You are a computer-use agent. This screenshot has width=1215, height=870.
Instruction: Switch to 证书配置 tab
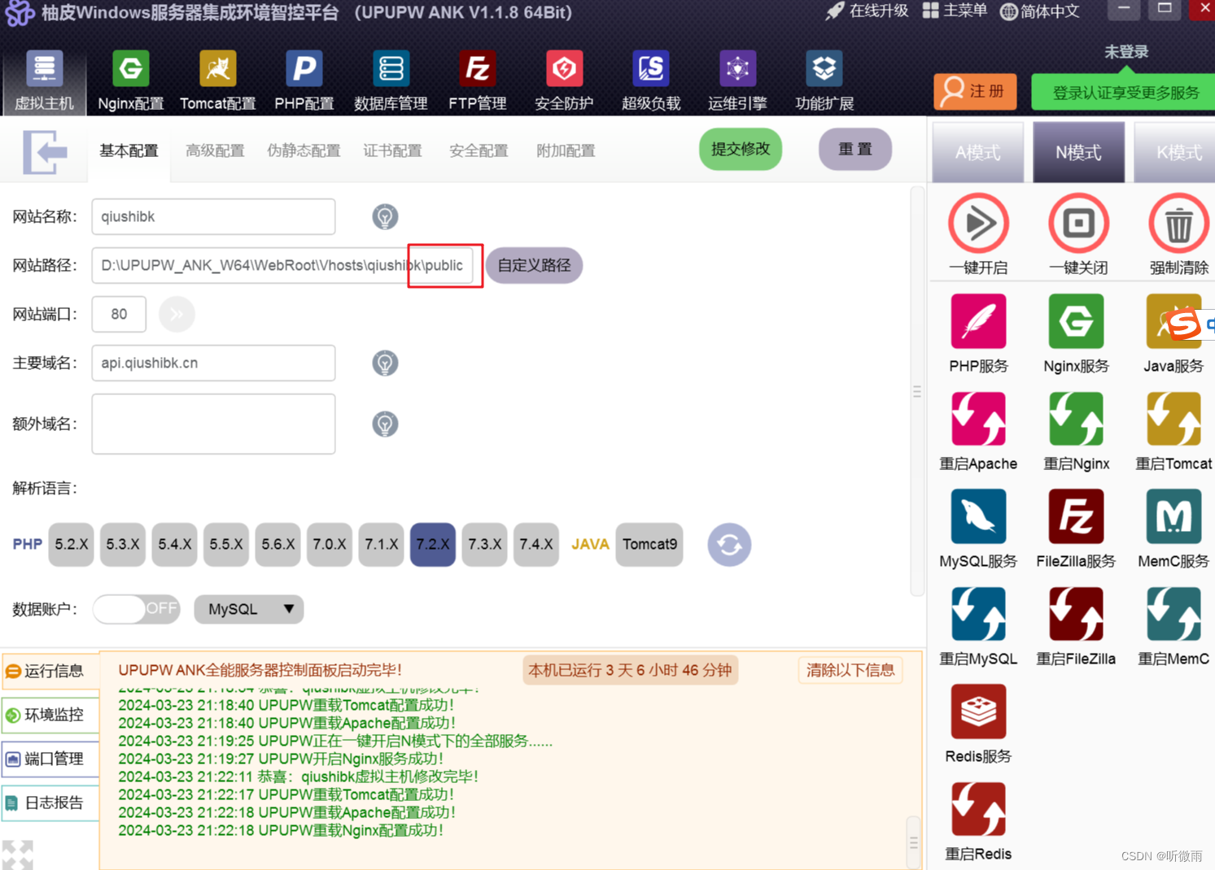coord(392,150)
